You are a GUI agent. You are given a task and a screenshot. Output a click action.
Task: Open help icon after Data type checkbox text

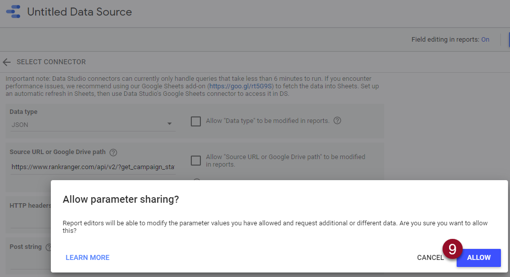(337, 121)
